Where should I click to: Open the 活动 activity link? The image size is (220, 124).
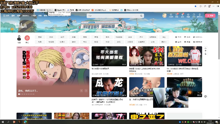pyautogui.click(x=187, y=37)
